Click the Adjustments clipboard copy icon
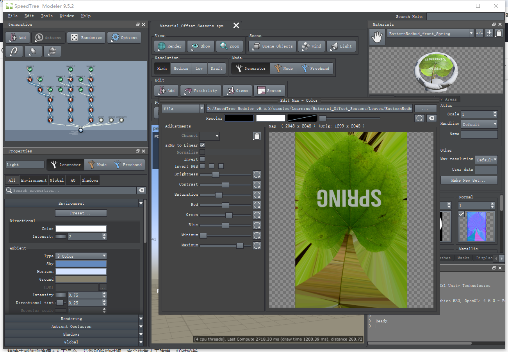The height and width of the screenshot is (352, 508). click(257, 136)
